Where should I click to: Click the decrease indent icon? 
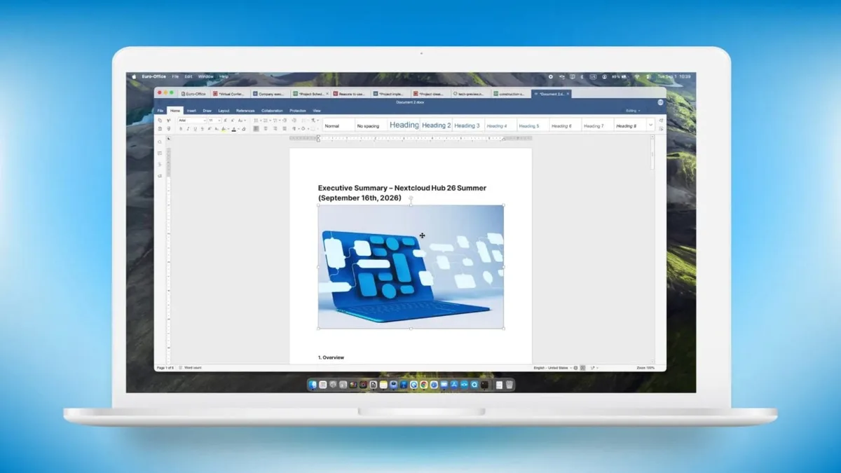click(x=285, y=121)
